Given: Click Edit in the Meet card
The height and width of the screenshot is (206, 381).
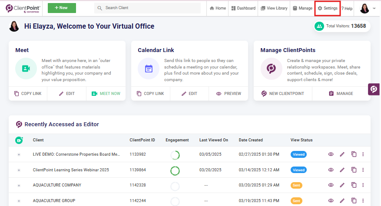Looking at the screenshot, I should point(66,93).
